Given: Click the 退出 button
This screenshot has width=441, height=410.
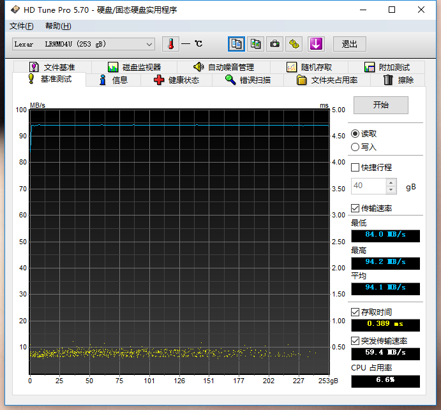Looking at the screenshot, I should pos(349,44).
